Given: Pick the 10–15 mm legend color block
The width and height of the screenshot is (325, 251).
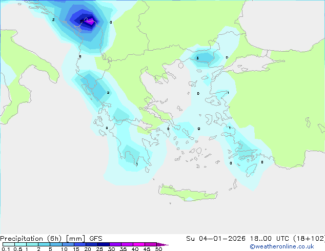Looking at the screenshot, I should coord(68,244).
